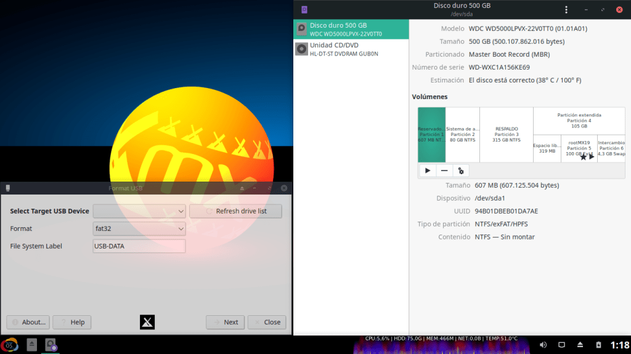
Task: Click the Disks app icon in title bar
Action: click(x=304, y=9)
